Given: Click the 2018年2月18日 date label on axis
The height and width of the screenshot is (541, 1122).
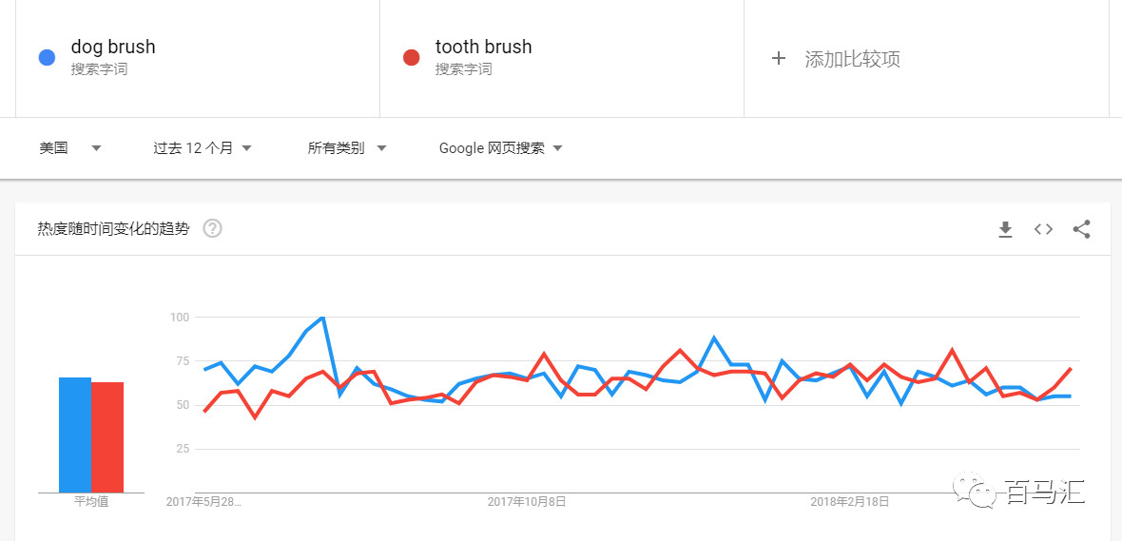Looking at the screenshot, I should click(x=849, y=501).
